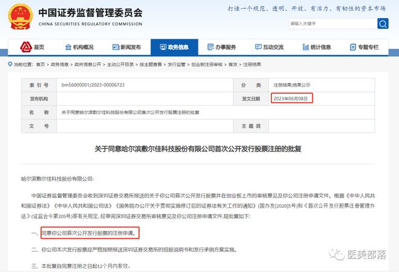Click the 文号 label cell
This screenshot has width=399, height=272.
click(x=39, y=126)
